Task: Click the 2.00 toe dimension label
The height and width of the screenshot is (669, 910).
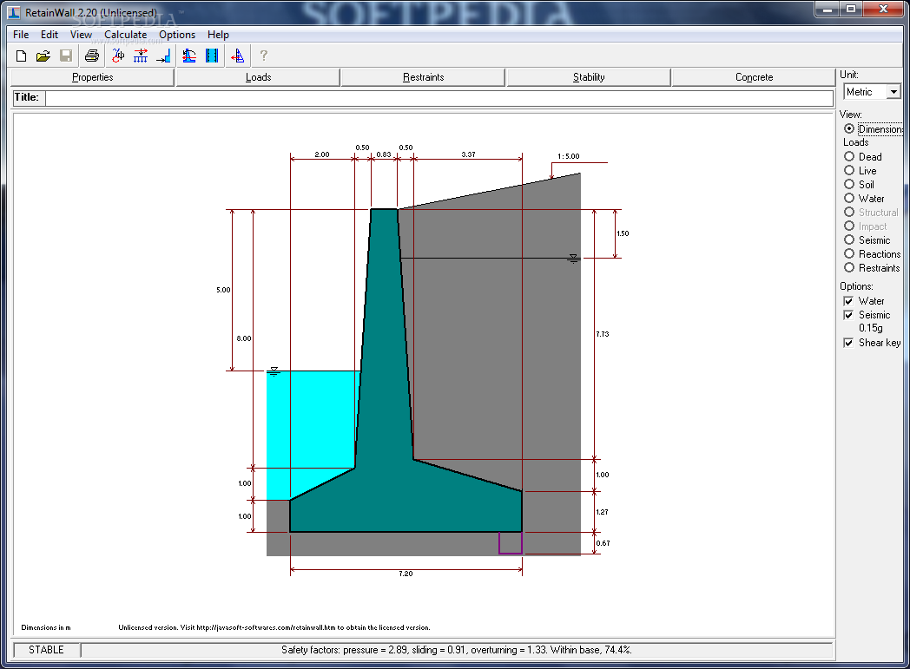Action: [x=322, y=154]
